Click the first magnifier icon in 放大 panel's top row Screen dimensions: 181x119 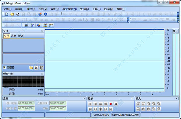click(138, 104)
